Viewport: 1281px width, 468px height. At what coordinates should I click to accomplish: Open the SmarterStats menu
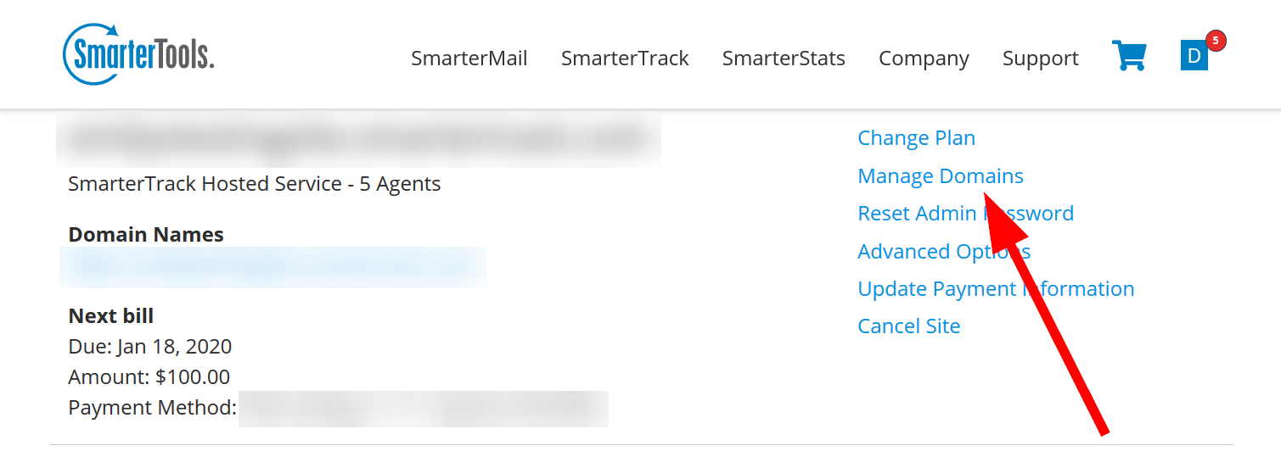coord(783,58)
